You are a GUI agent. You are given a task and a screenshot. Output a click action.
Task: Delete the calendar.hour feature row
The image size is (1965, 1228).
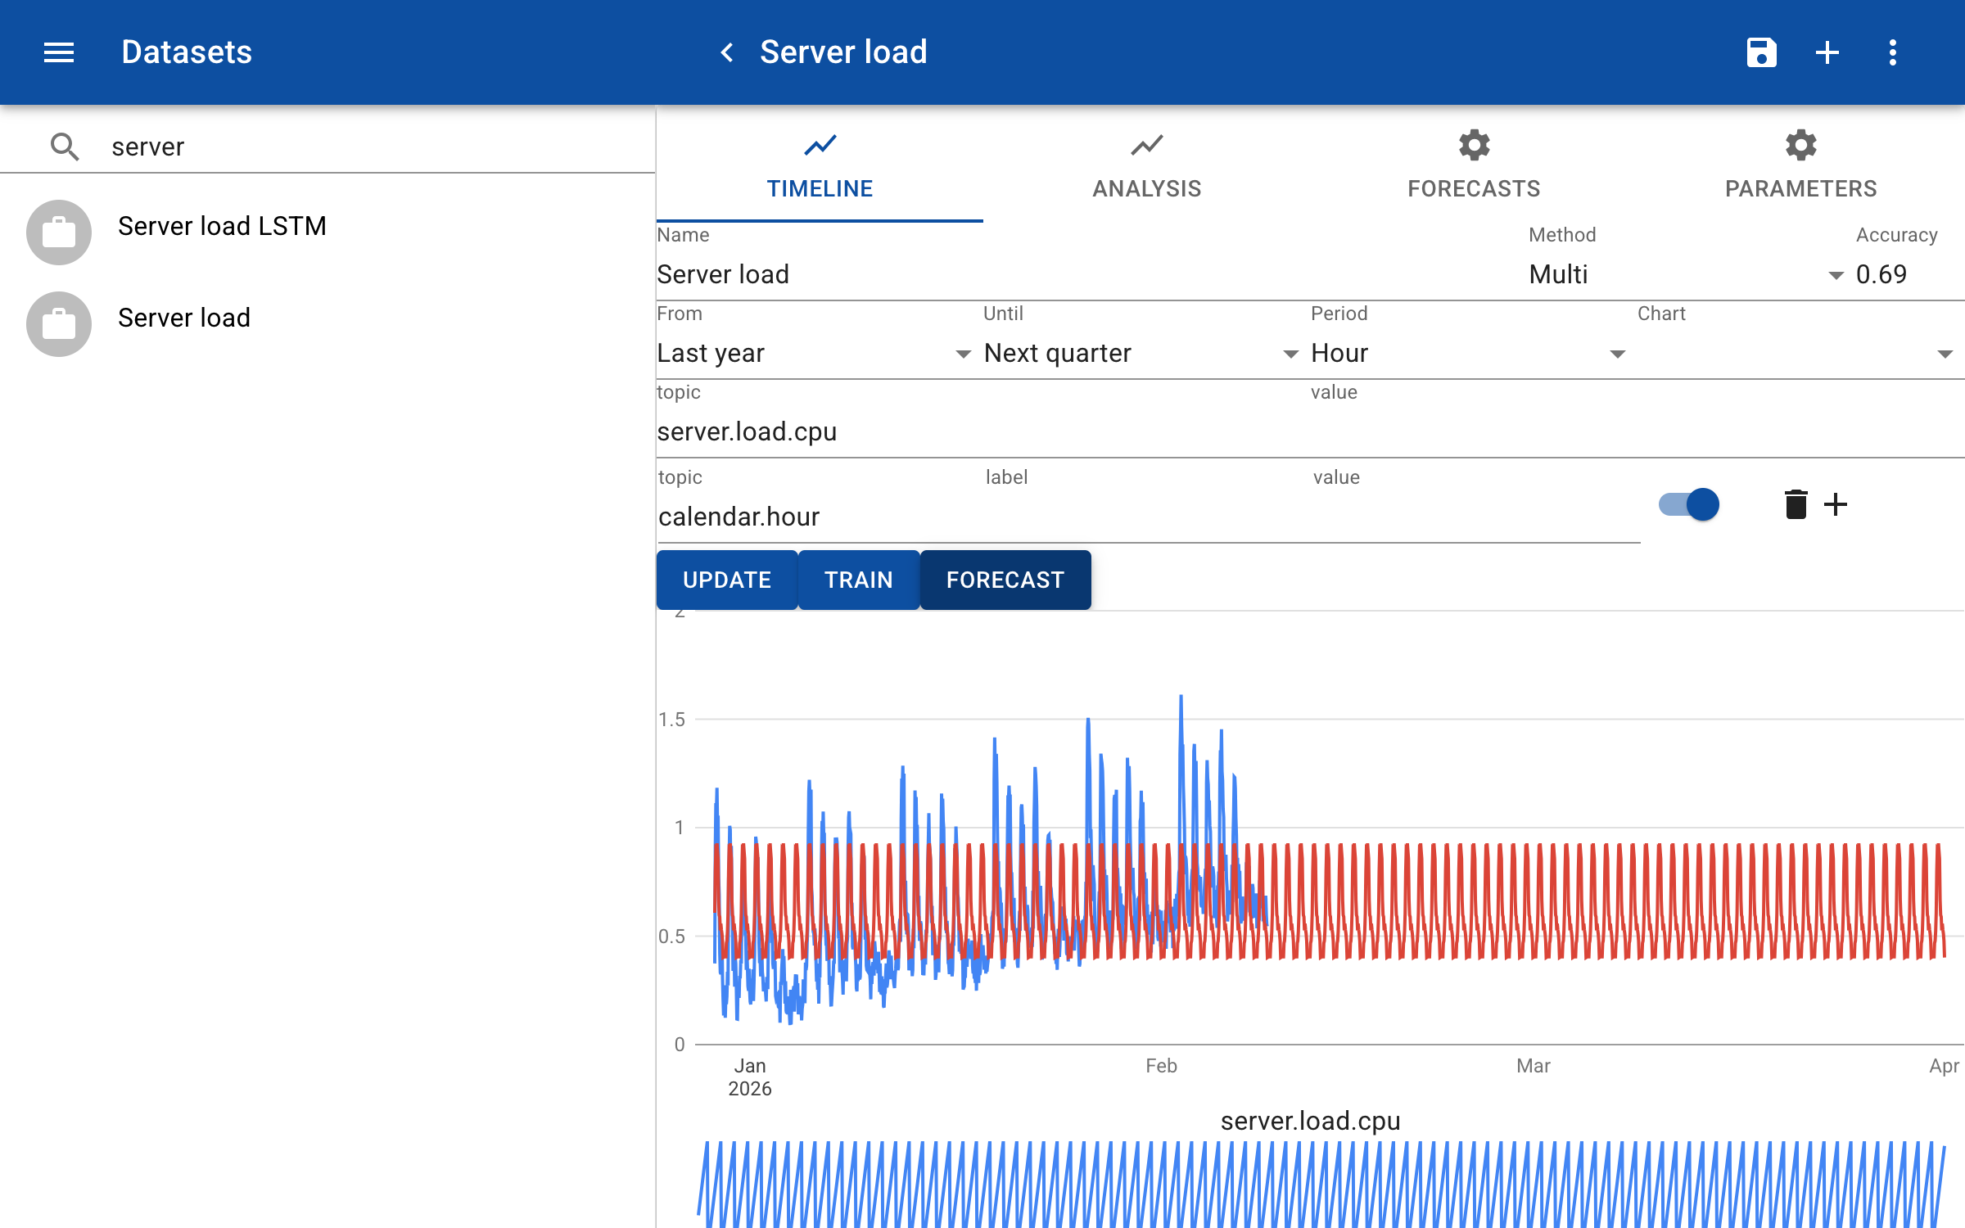pyautogui.click(x=1796, y=504)
